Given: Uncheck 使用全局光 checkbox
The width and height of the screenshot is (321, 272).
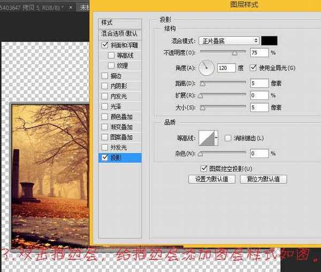Looking at the screenshot, I should (254, 68).
